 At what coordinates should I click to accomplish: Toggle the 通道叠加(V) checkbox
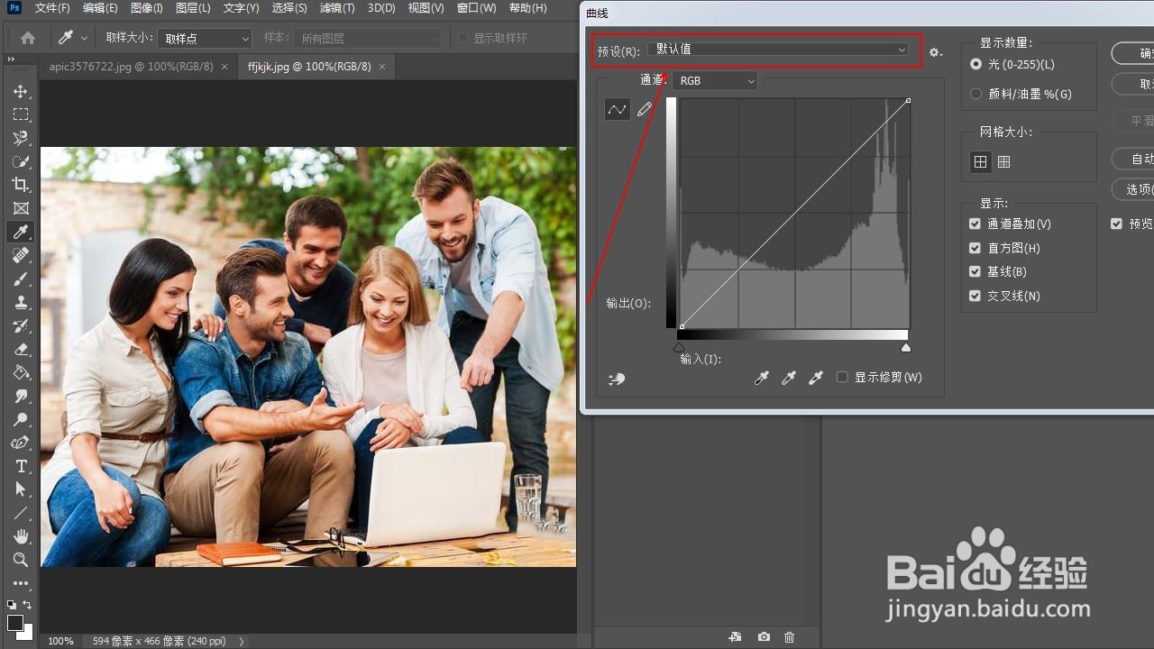click(975, 224)
